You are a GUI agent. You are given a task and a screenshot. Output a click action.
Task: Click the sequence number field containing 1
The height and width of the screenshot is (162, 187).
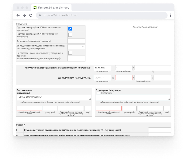[x=124, y=68]
